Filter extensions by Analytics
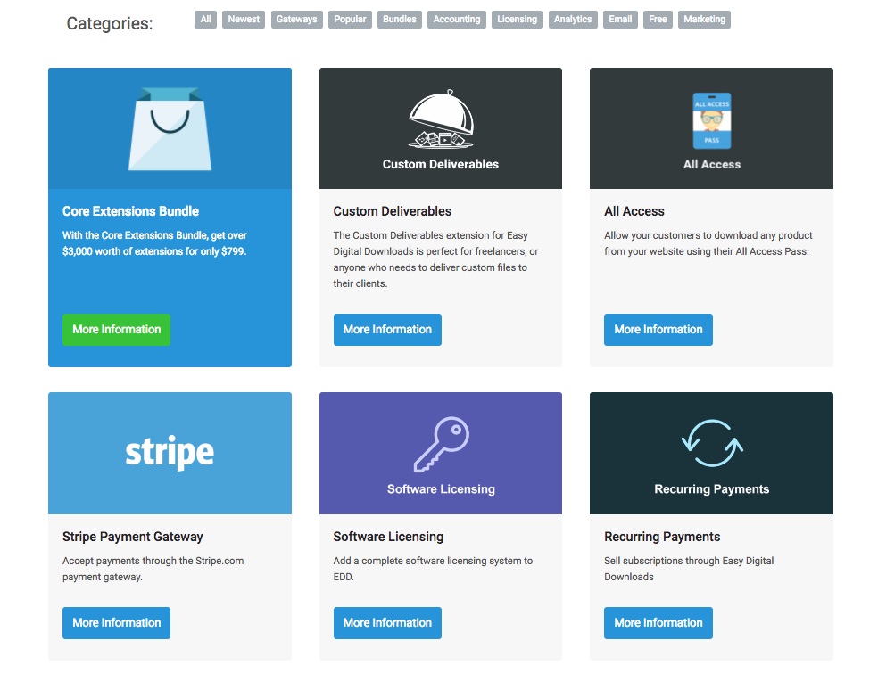878x673 pixels. click(573, 19)
